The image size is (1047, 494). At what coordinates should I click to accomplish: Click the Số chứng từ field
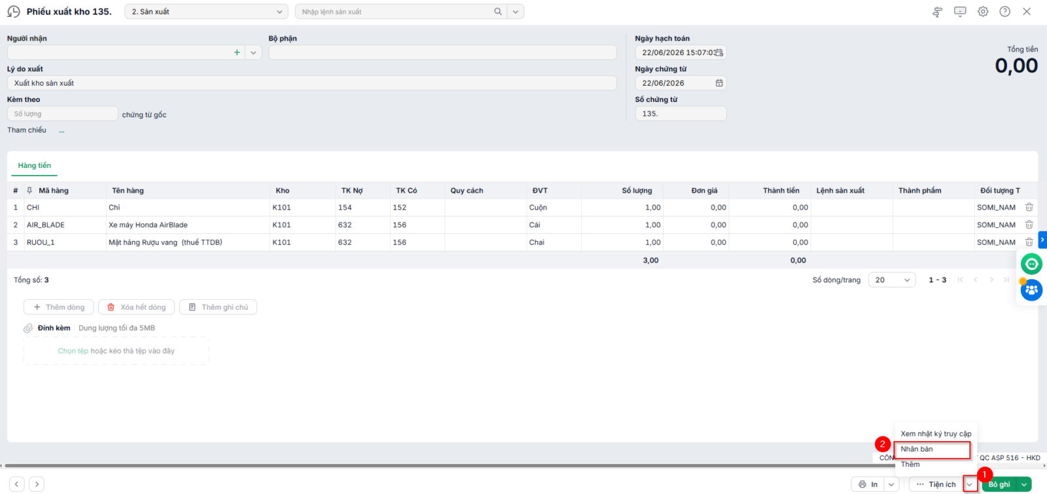pos(681,114)
